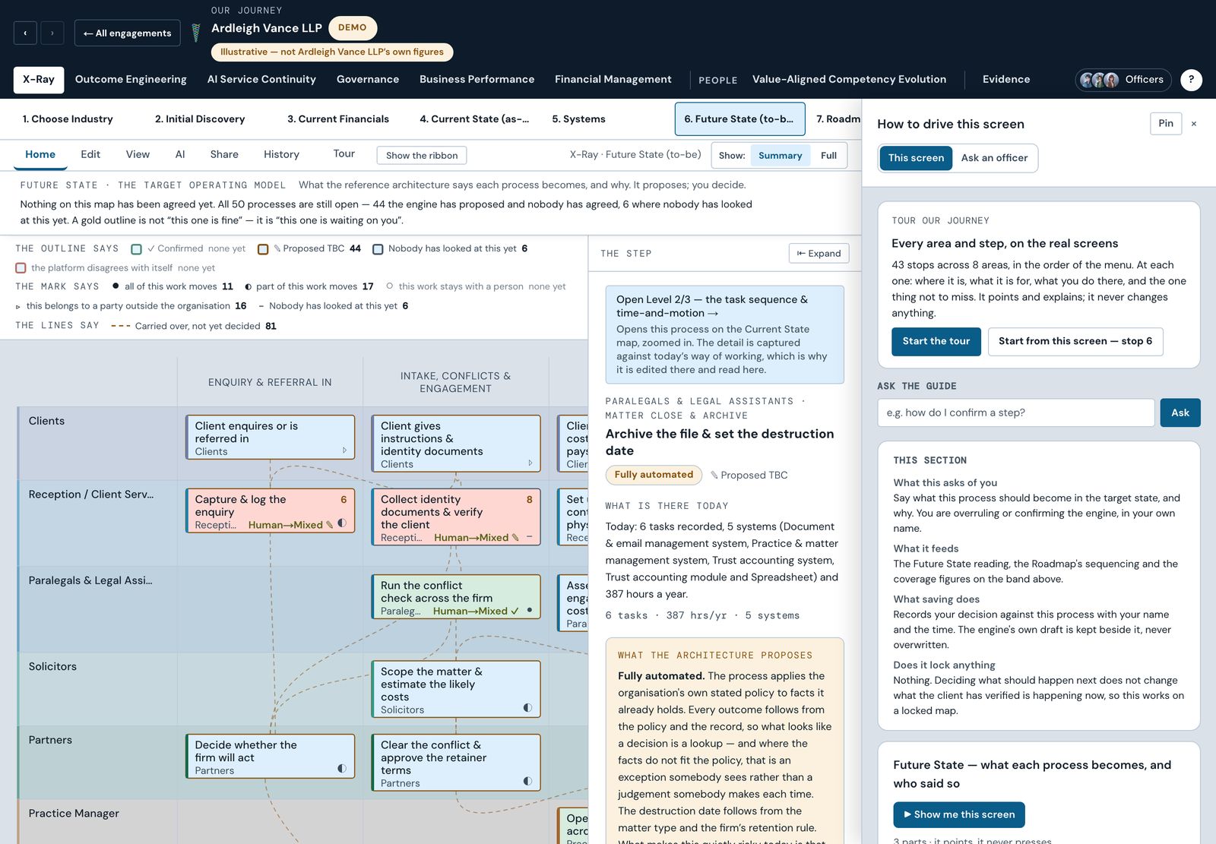Close the How to drive this screen panel

pyautogui.click(x=1194, y=124)
